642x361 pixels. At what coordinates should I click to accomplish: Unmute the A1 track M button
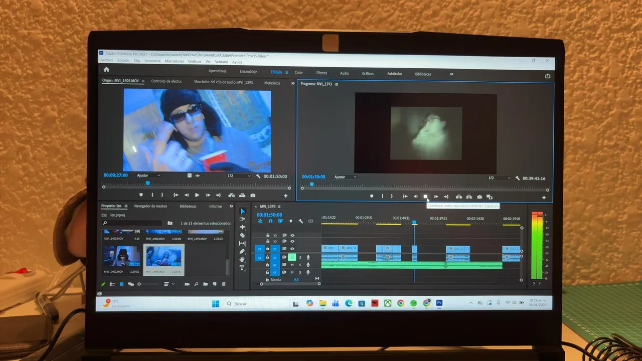[292, 257]
